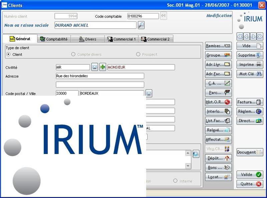Open the Affectat button

[218, 139]
